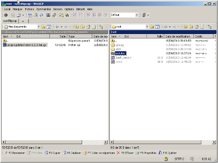This screenshot has width=218, height=163.
Task: Toggle directory tree in remote panel
Action: click(x=209, y=27)
